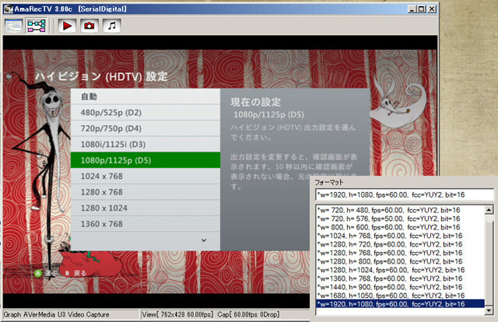The height and width of the screenshot is (322, 498).
Task: Choose format w=1360, h= 768
Action: [x=400, y=278]
